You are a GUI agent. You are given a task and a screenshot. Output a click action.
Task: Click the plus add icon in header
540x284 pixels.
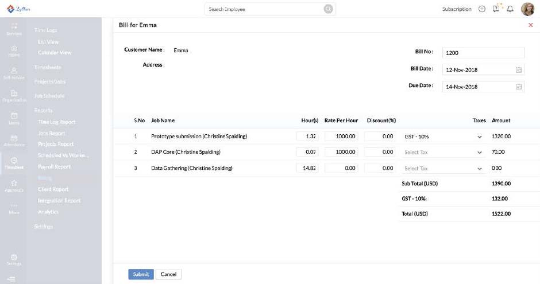[481, 9]
